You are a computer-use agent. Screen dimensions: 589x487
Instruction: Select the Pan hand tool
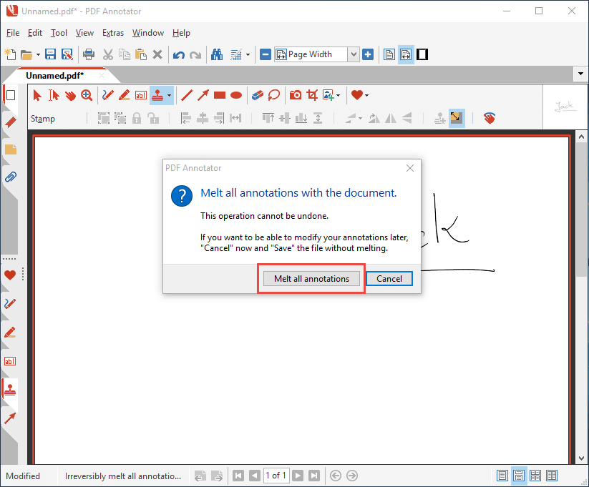pos(70,95)
